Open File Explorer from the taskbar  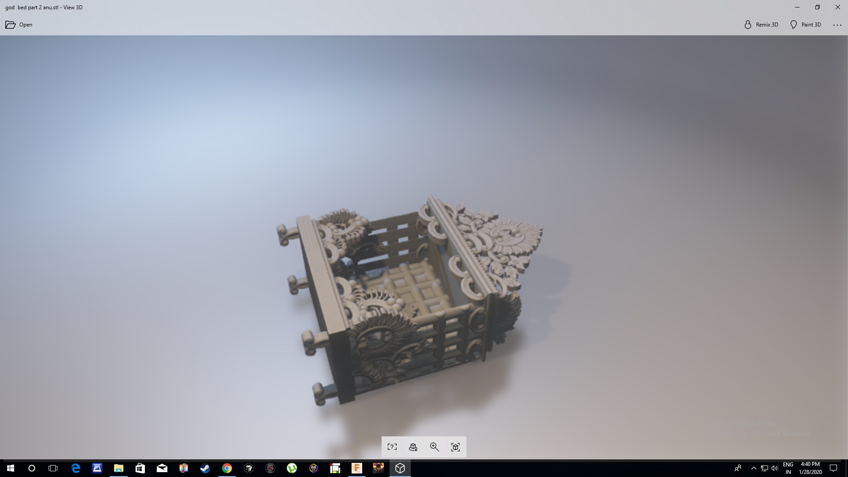118,468
